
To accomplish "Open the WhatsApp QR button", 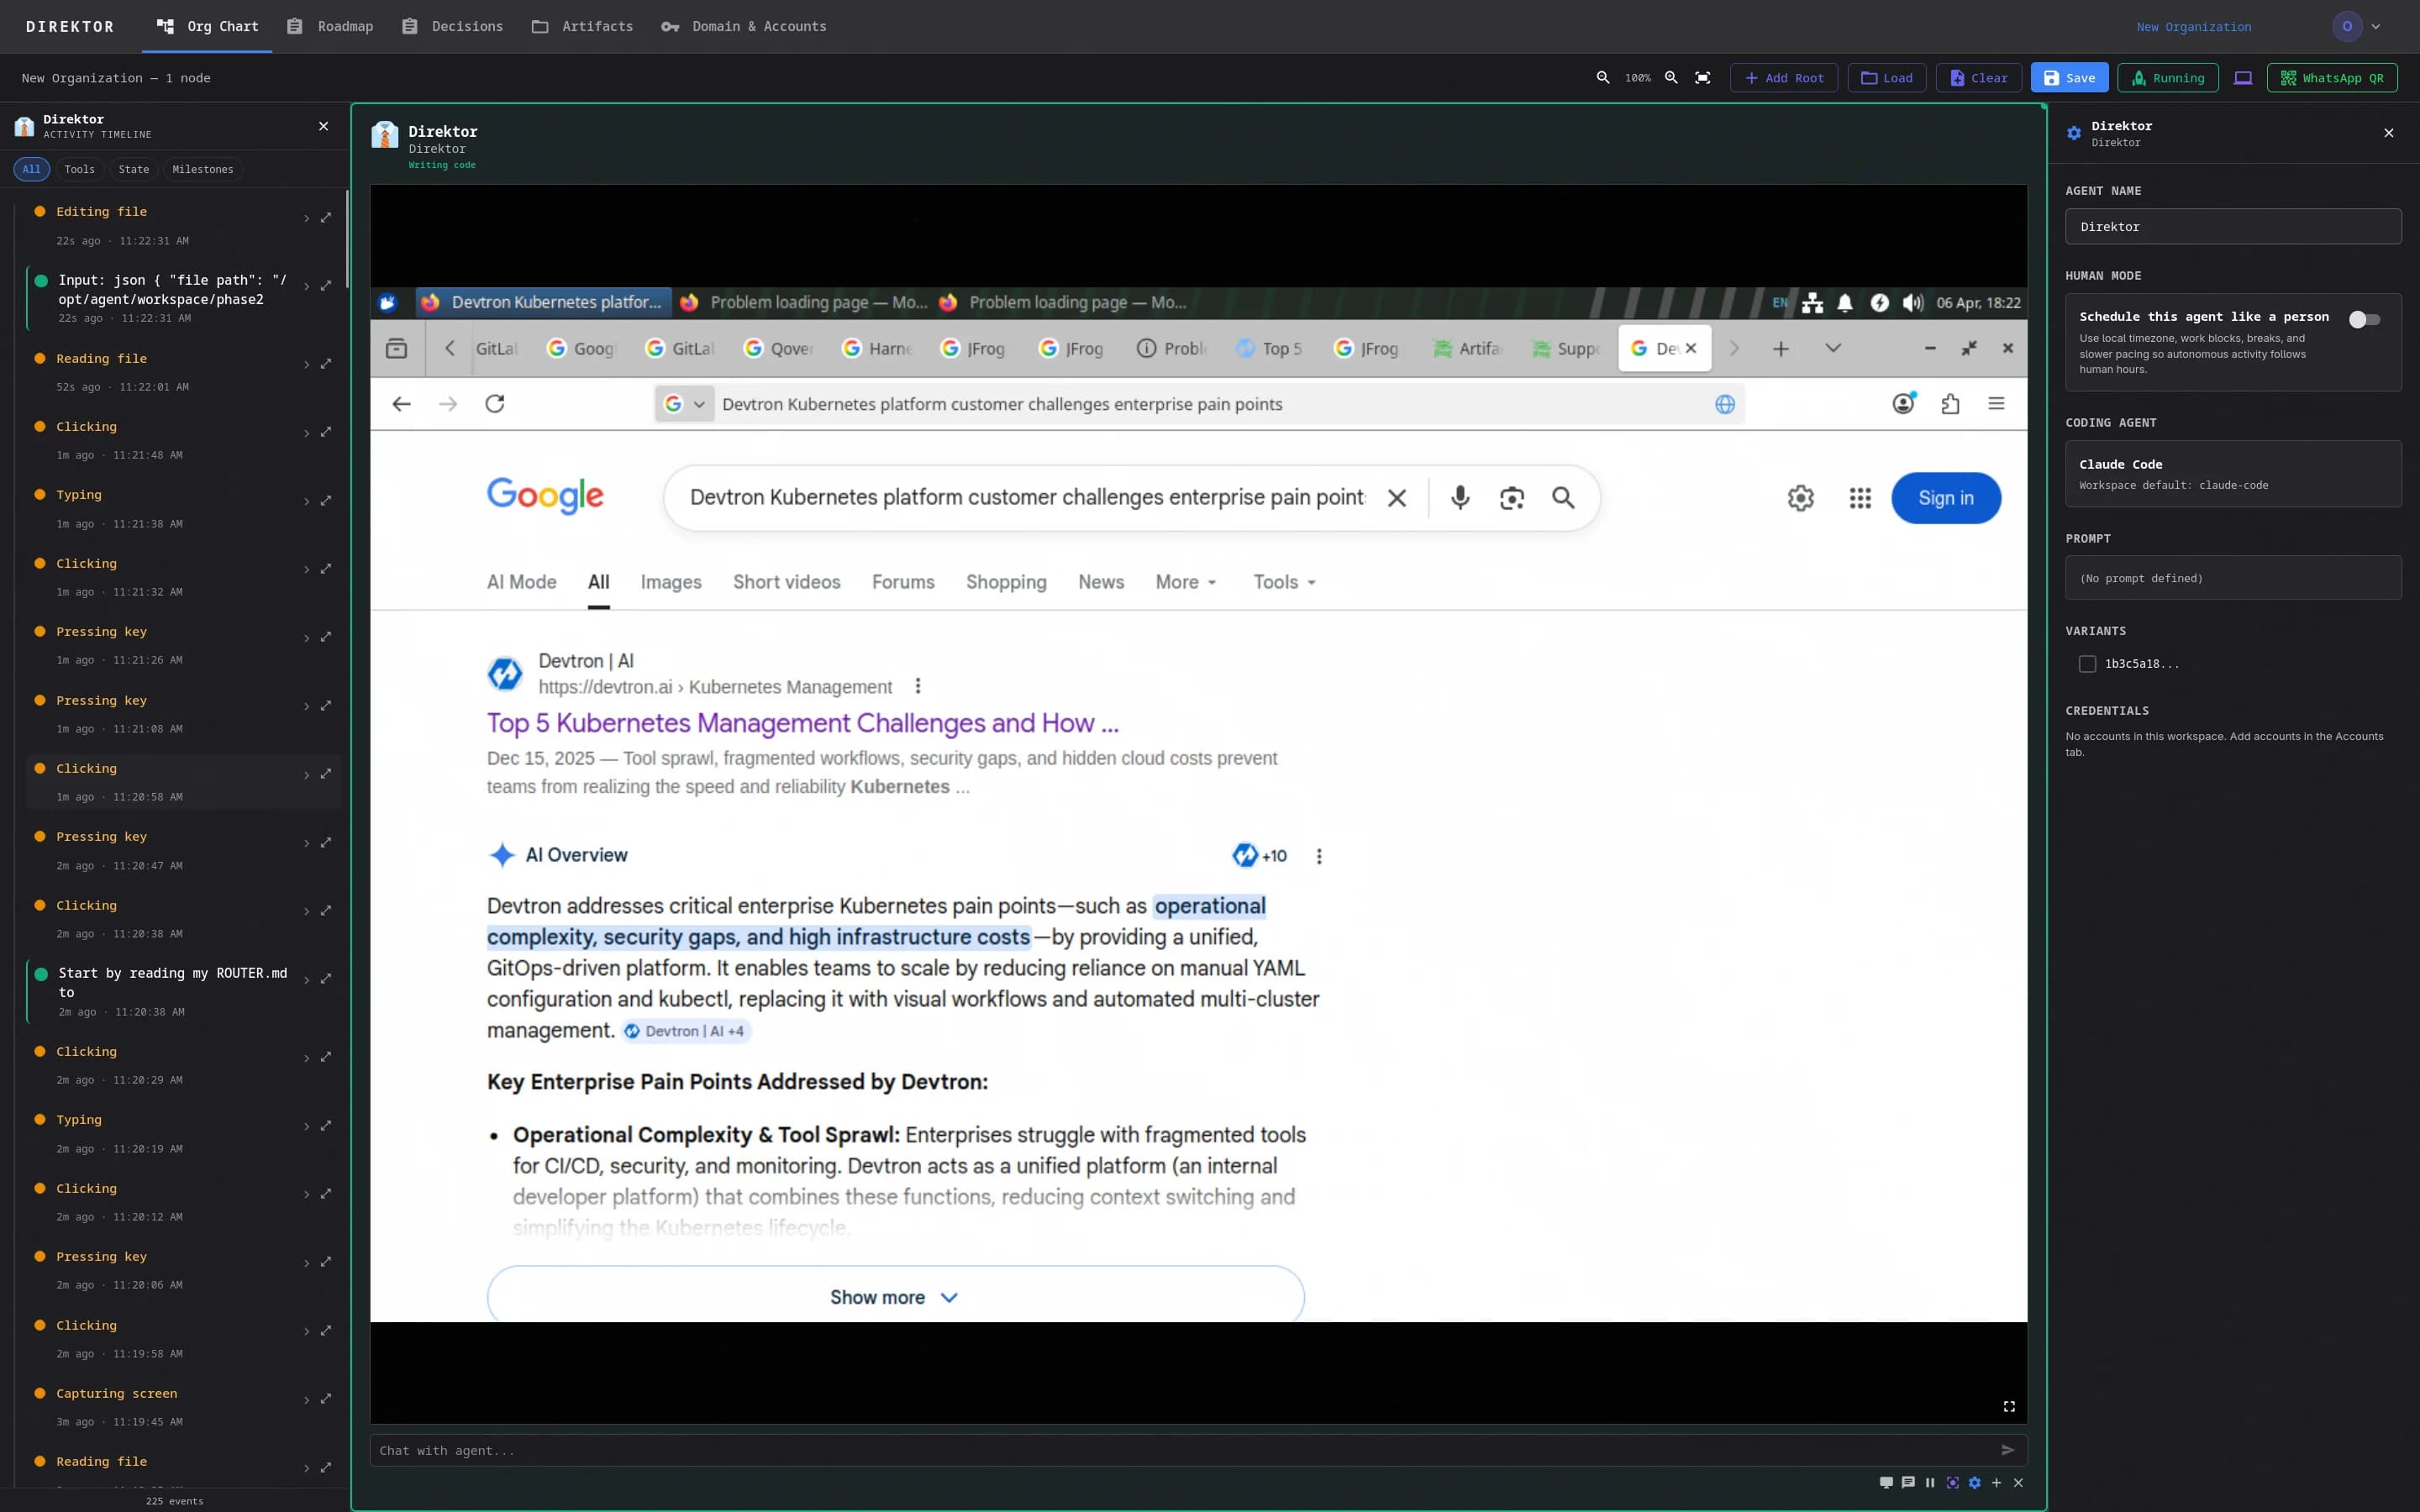I will [2332, 78].
